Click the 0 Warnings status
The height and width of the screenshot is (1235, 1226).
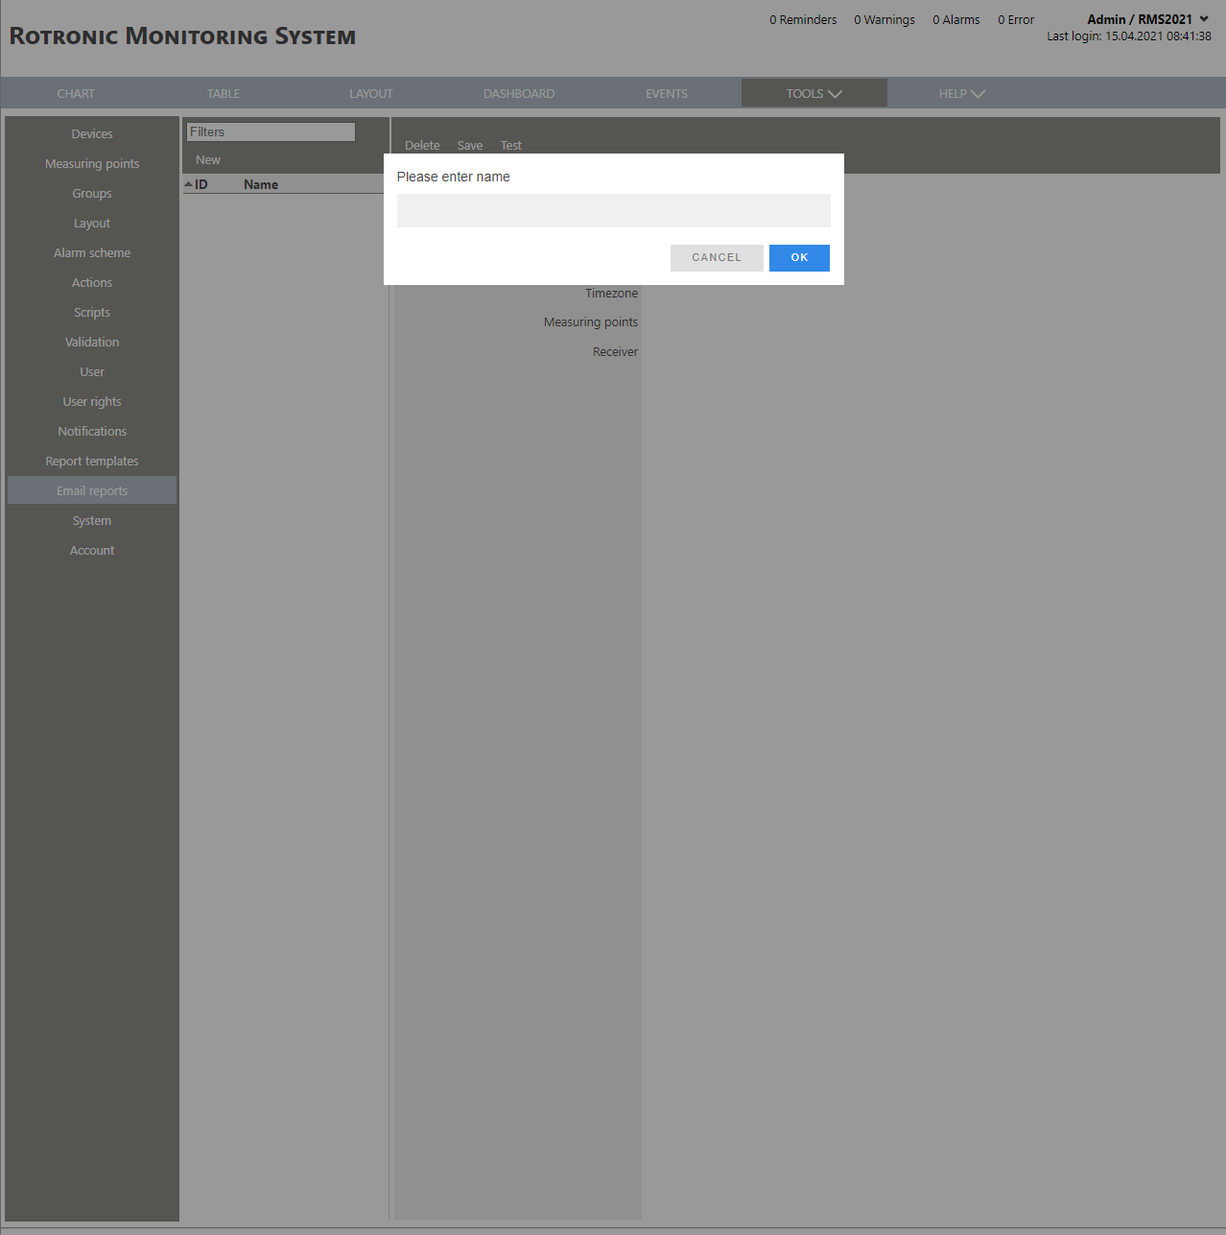click(x=884, y=19)
